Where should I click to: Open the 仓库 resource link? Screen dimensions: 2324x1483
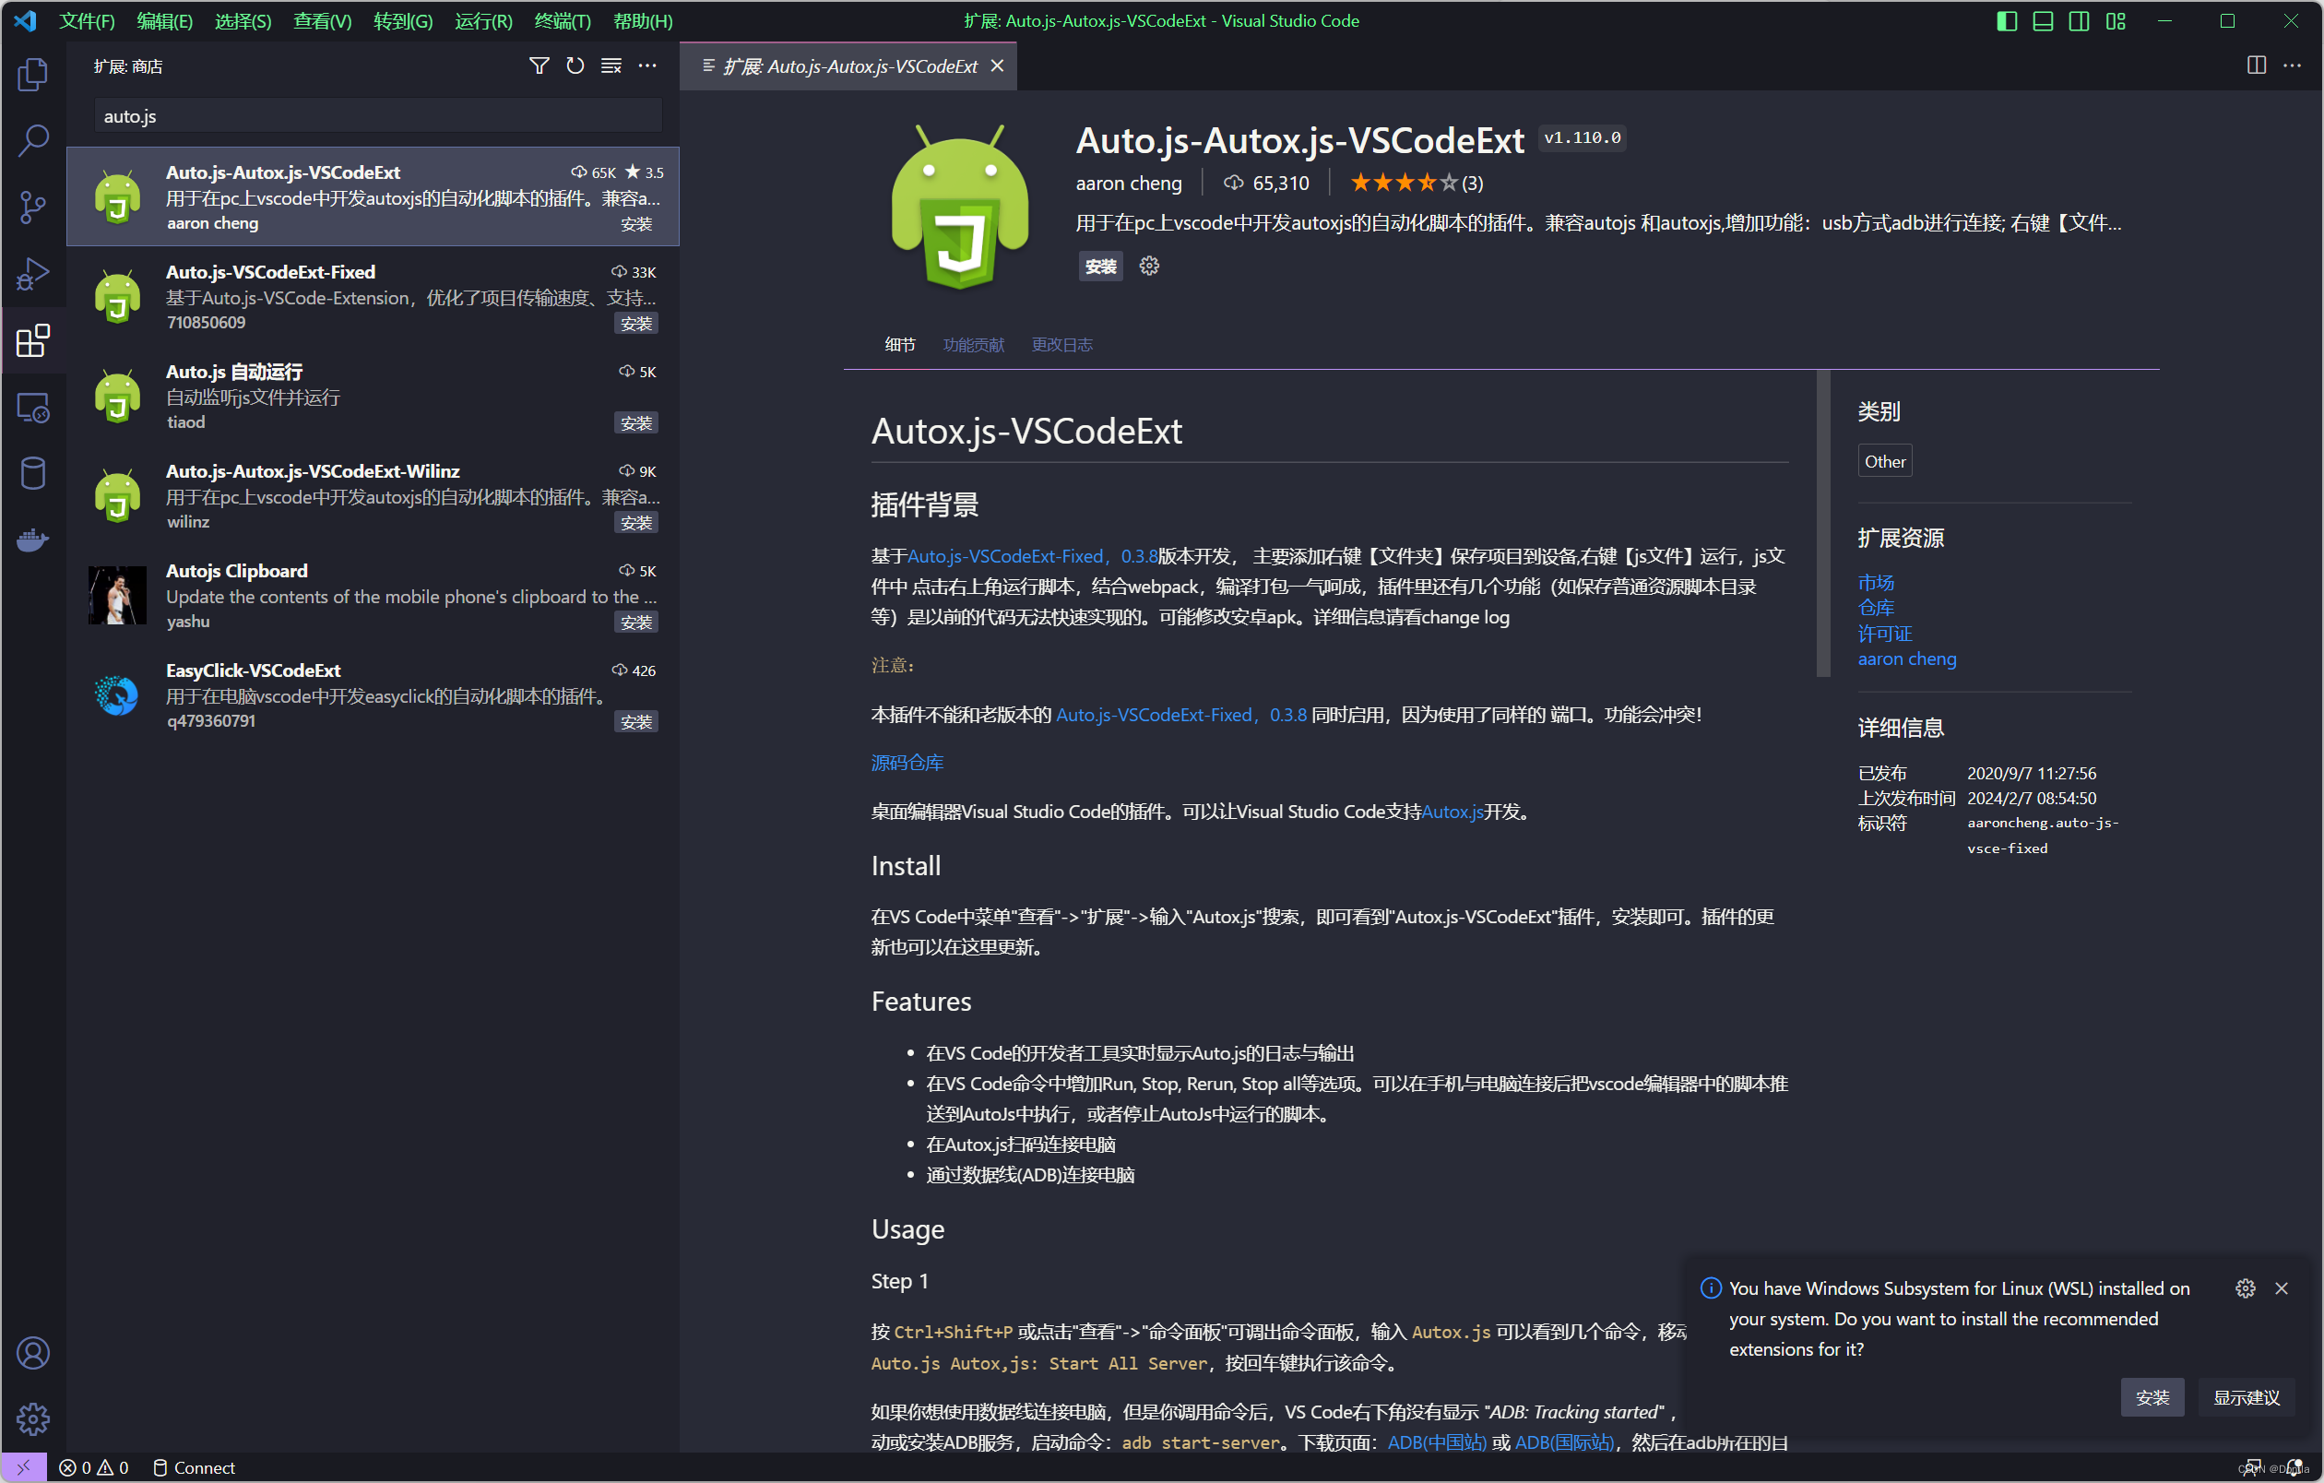(x=1875, y=608)
